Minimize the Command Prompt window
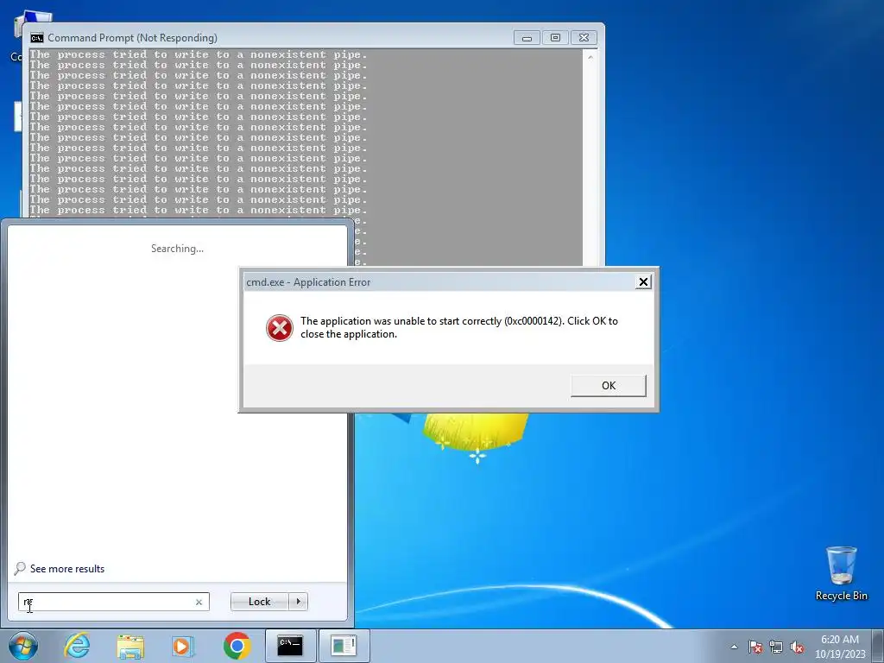The height and width of the screenshot is (663, 884). (x=527, y=38)
